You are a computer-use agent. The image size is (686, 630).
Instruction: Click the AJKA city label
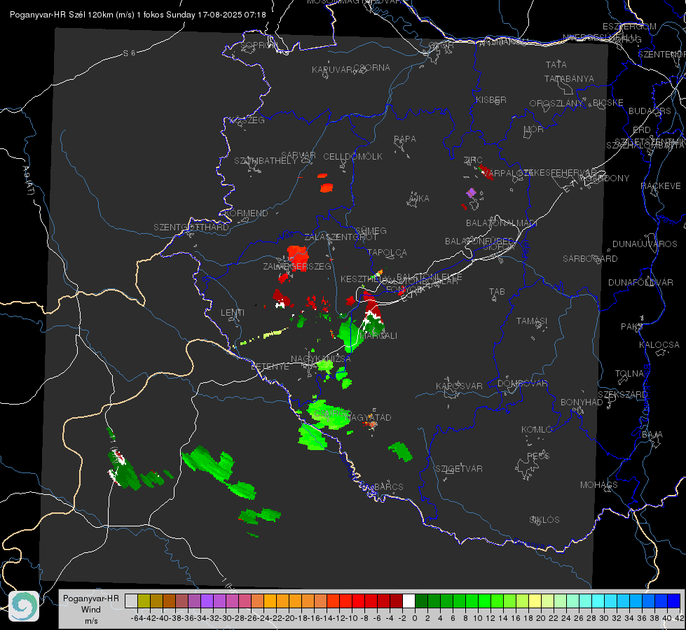pos(419,199)
